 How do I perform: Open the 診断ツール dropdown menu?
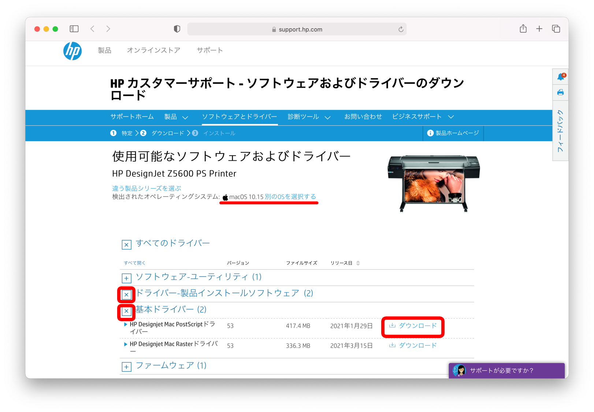tap(309, 117)
